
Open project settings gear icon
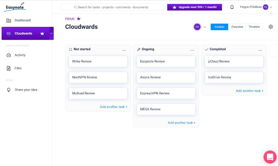coord(270,27)
